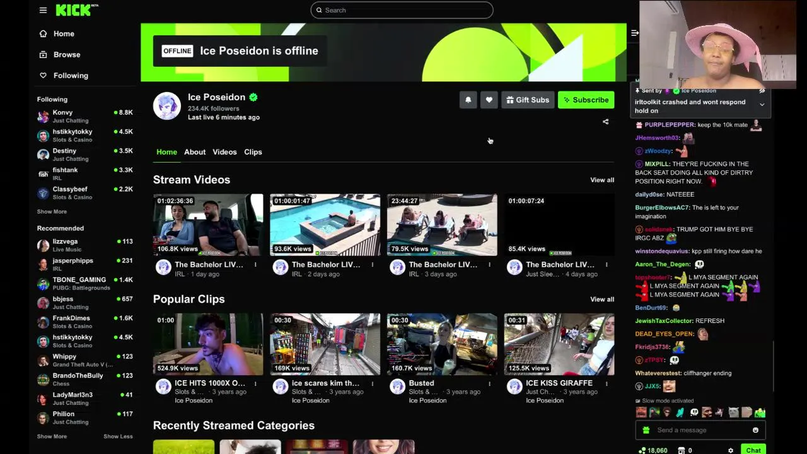
Task: Follow Ice Poseidon with the heart button
Action: point(489,100)
